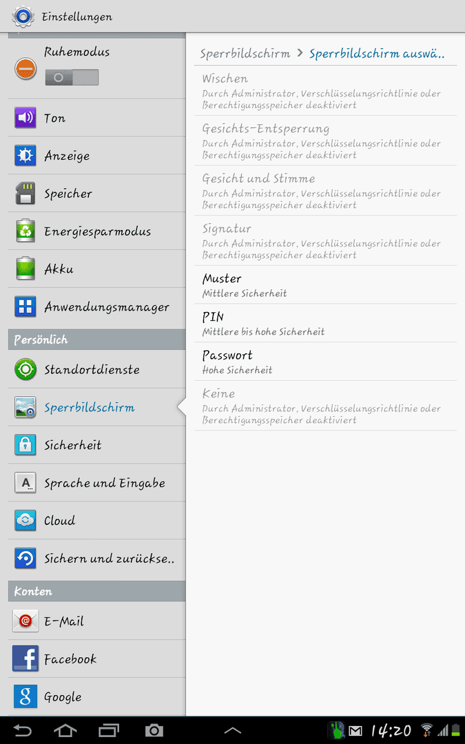Open Ton sound settings icon
The width and height of the screenshot is (465, 744).
coord(25,118)
